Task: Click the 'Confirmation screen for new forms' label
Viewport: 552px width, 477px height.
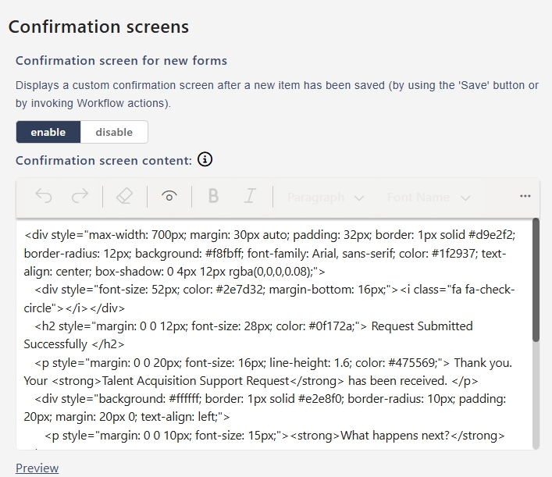Action: [122, 61]
